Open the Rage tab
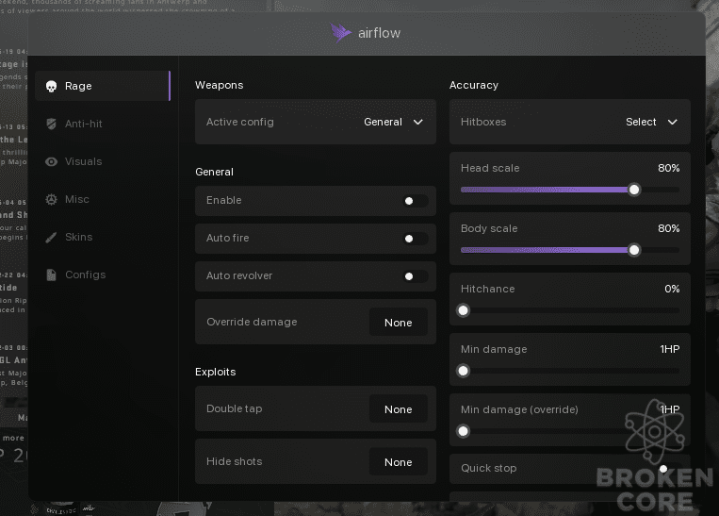This screenshot has width=719, height=516. click(103, 86)
